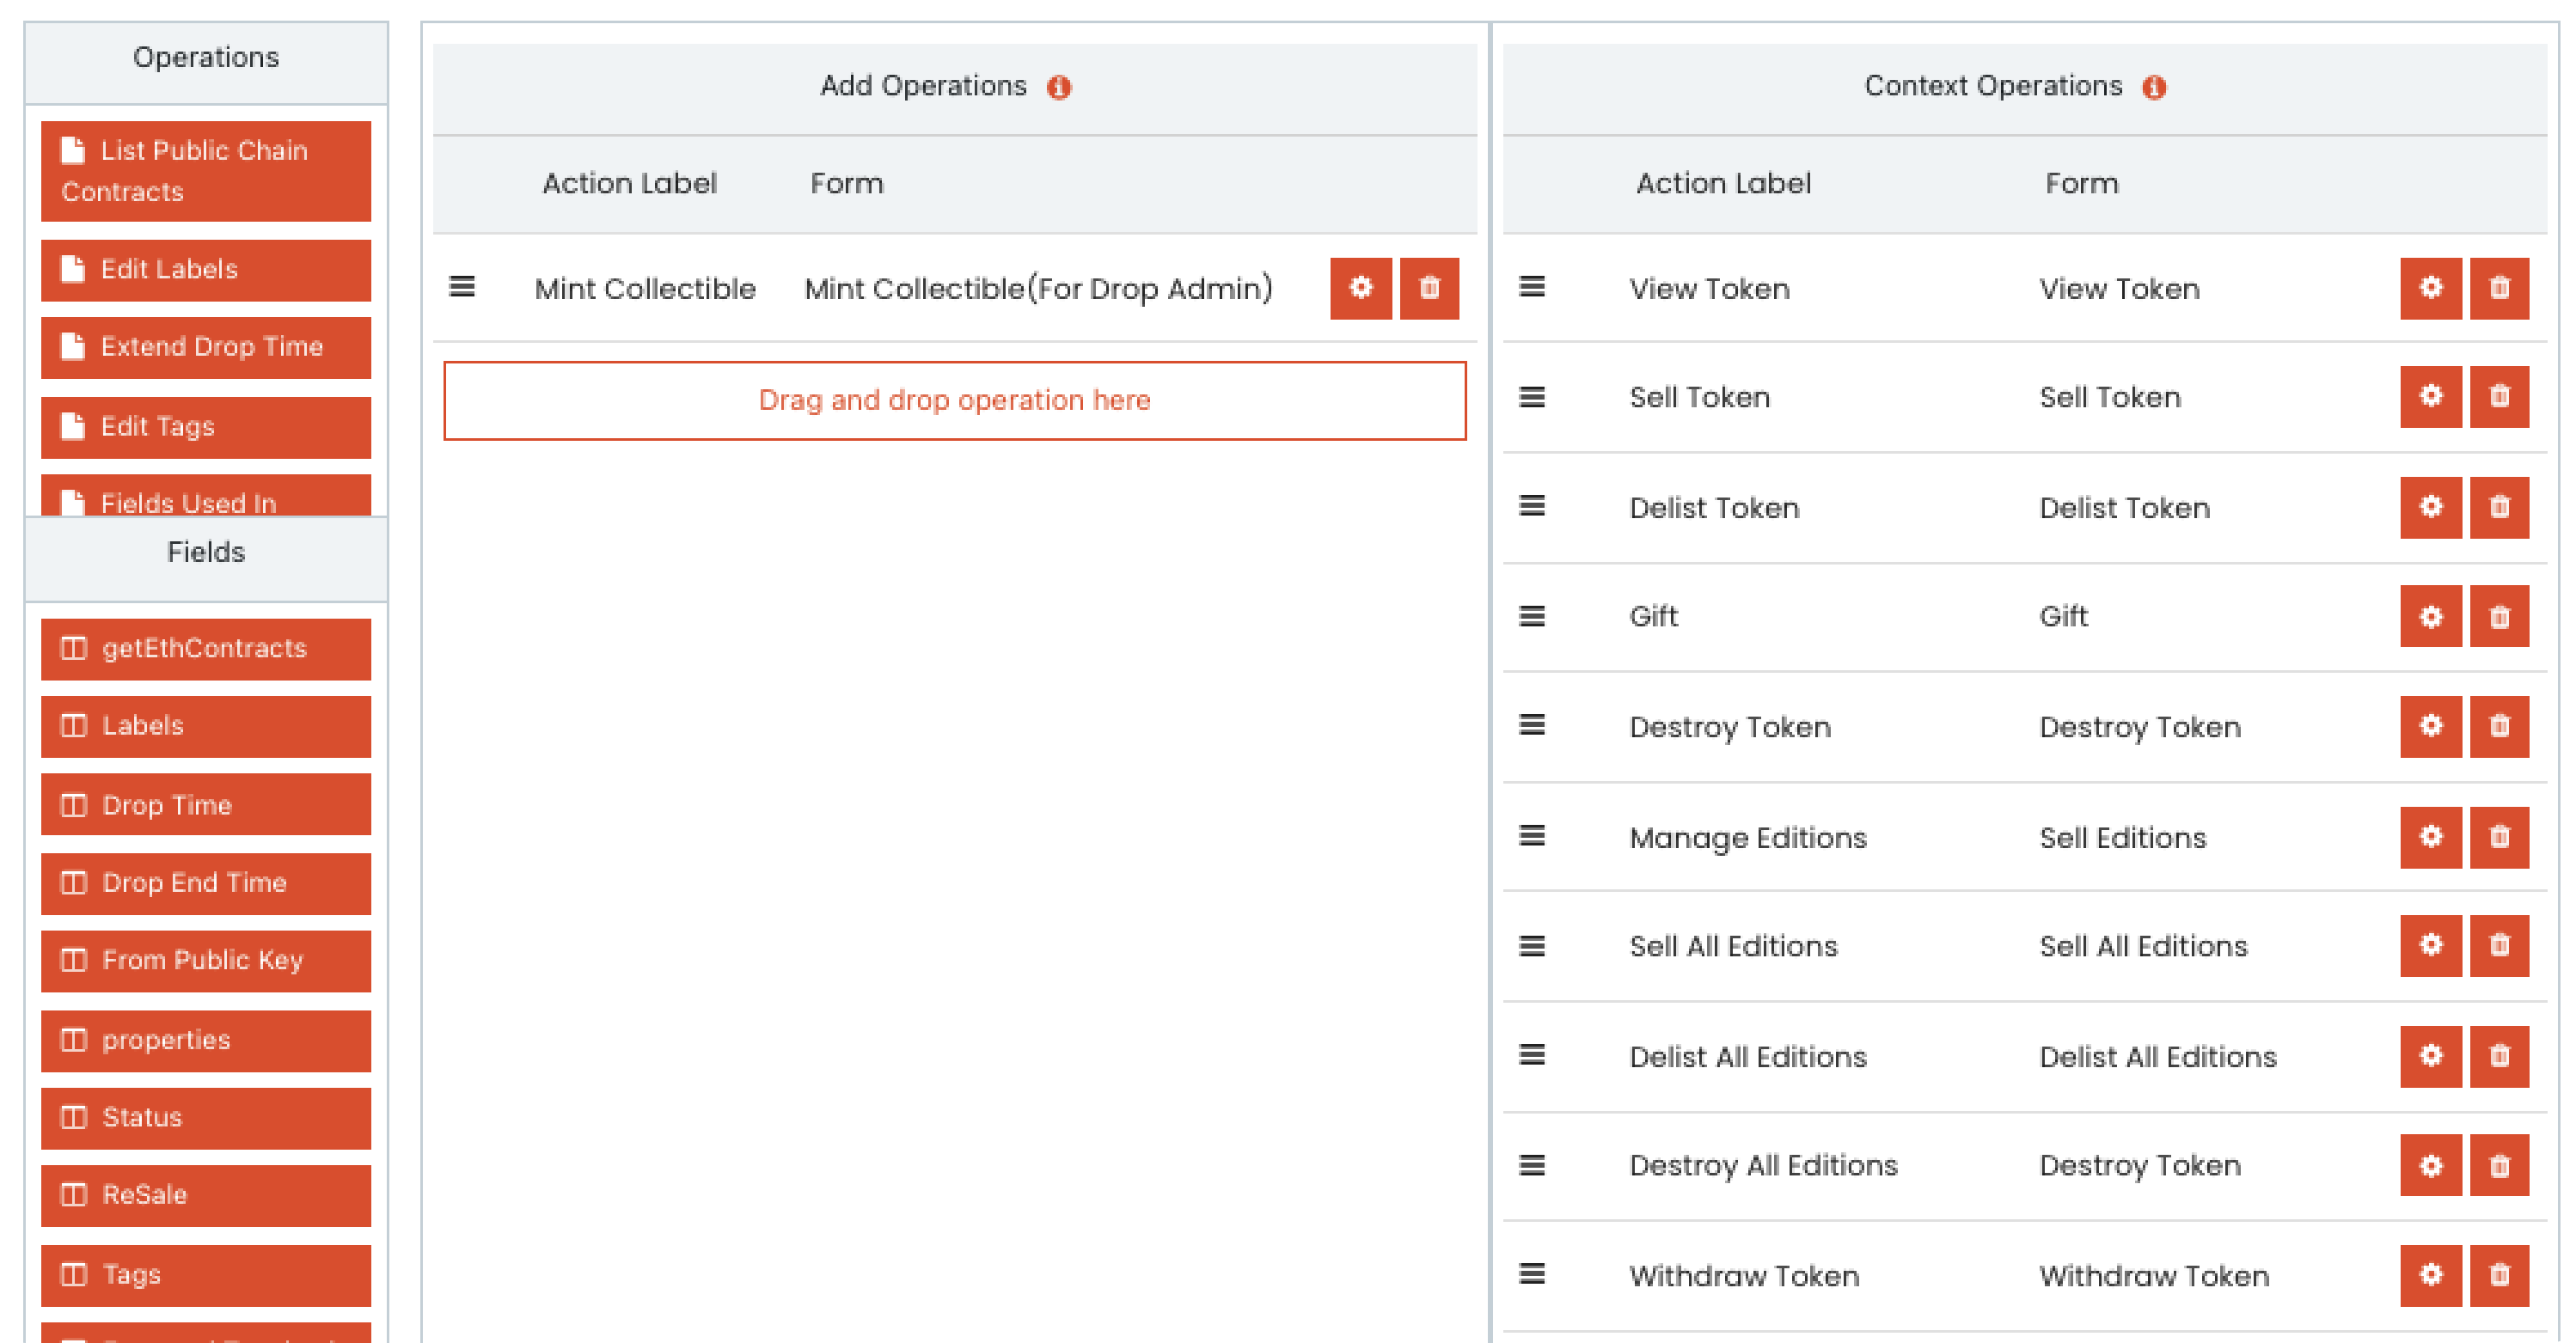
Task: Select the getEthContracts field
Action: pyautogui.click(x=206, y=649)
